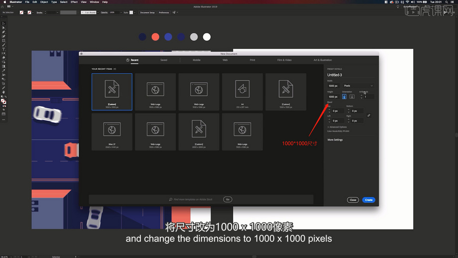Adjust the Bottom bleed stepper
Screen dimensions: 458x258
348,111
